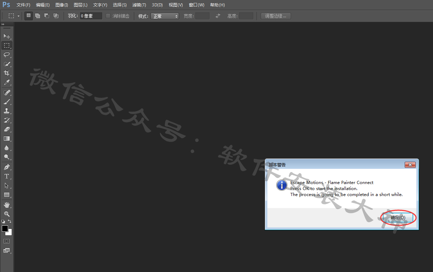Expand the toolbox double-arrow collapse control

point(3,24)
